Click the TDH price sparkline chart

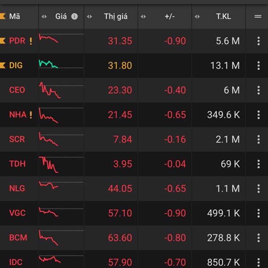click(49, 164)
